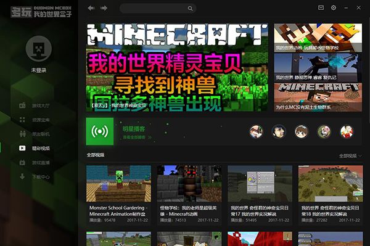Open the third star podcaster avatar
This screenshot has width=370, height=246.
302,131
